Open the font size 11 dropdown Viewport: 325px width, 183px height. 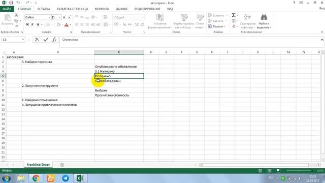tap(60, 17)
